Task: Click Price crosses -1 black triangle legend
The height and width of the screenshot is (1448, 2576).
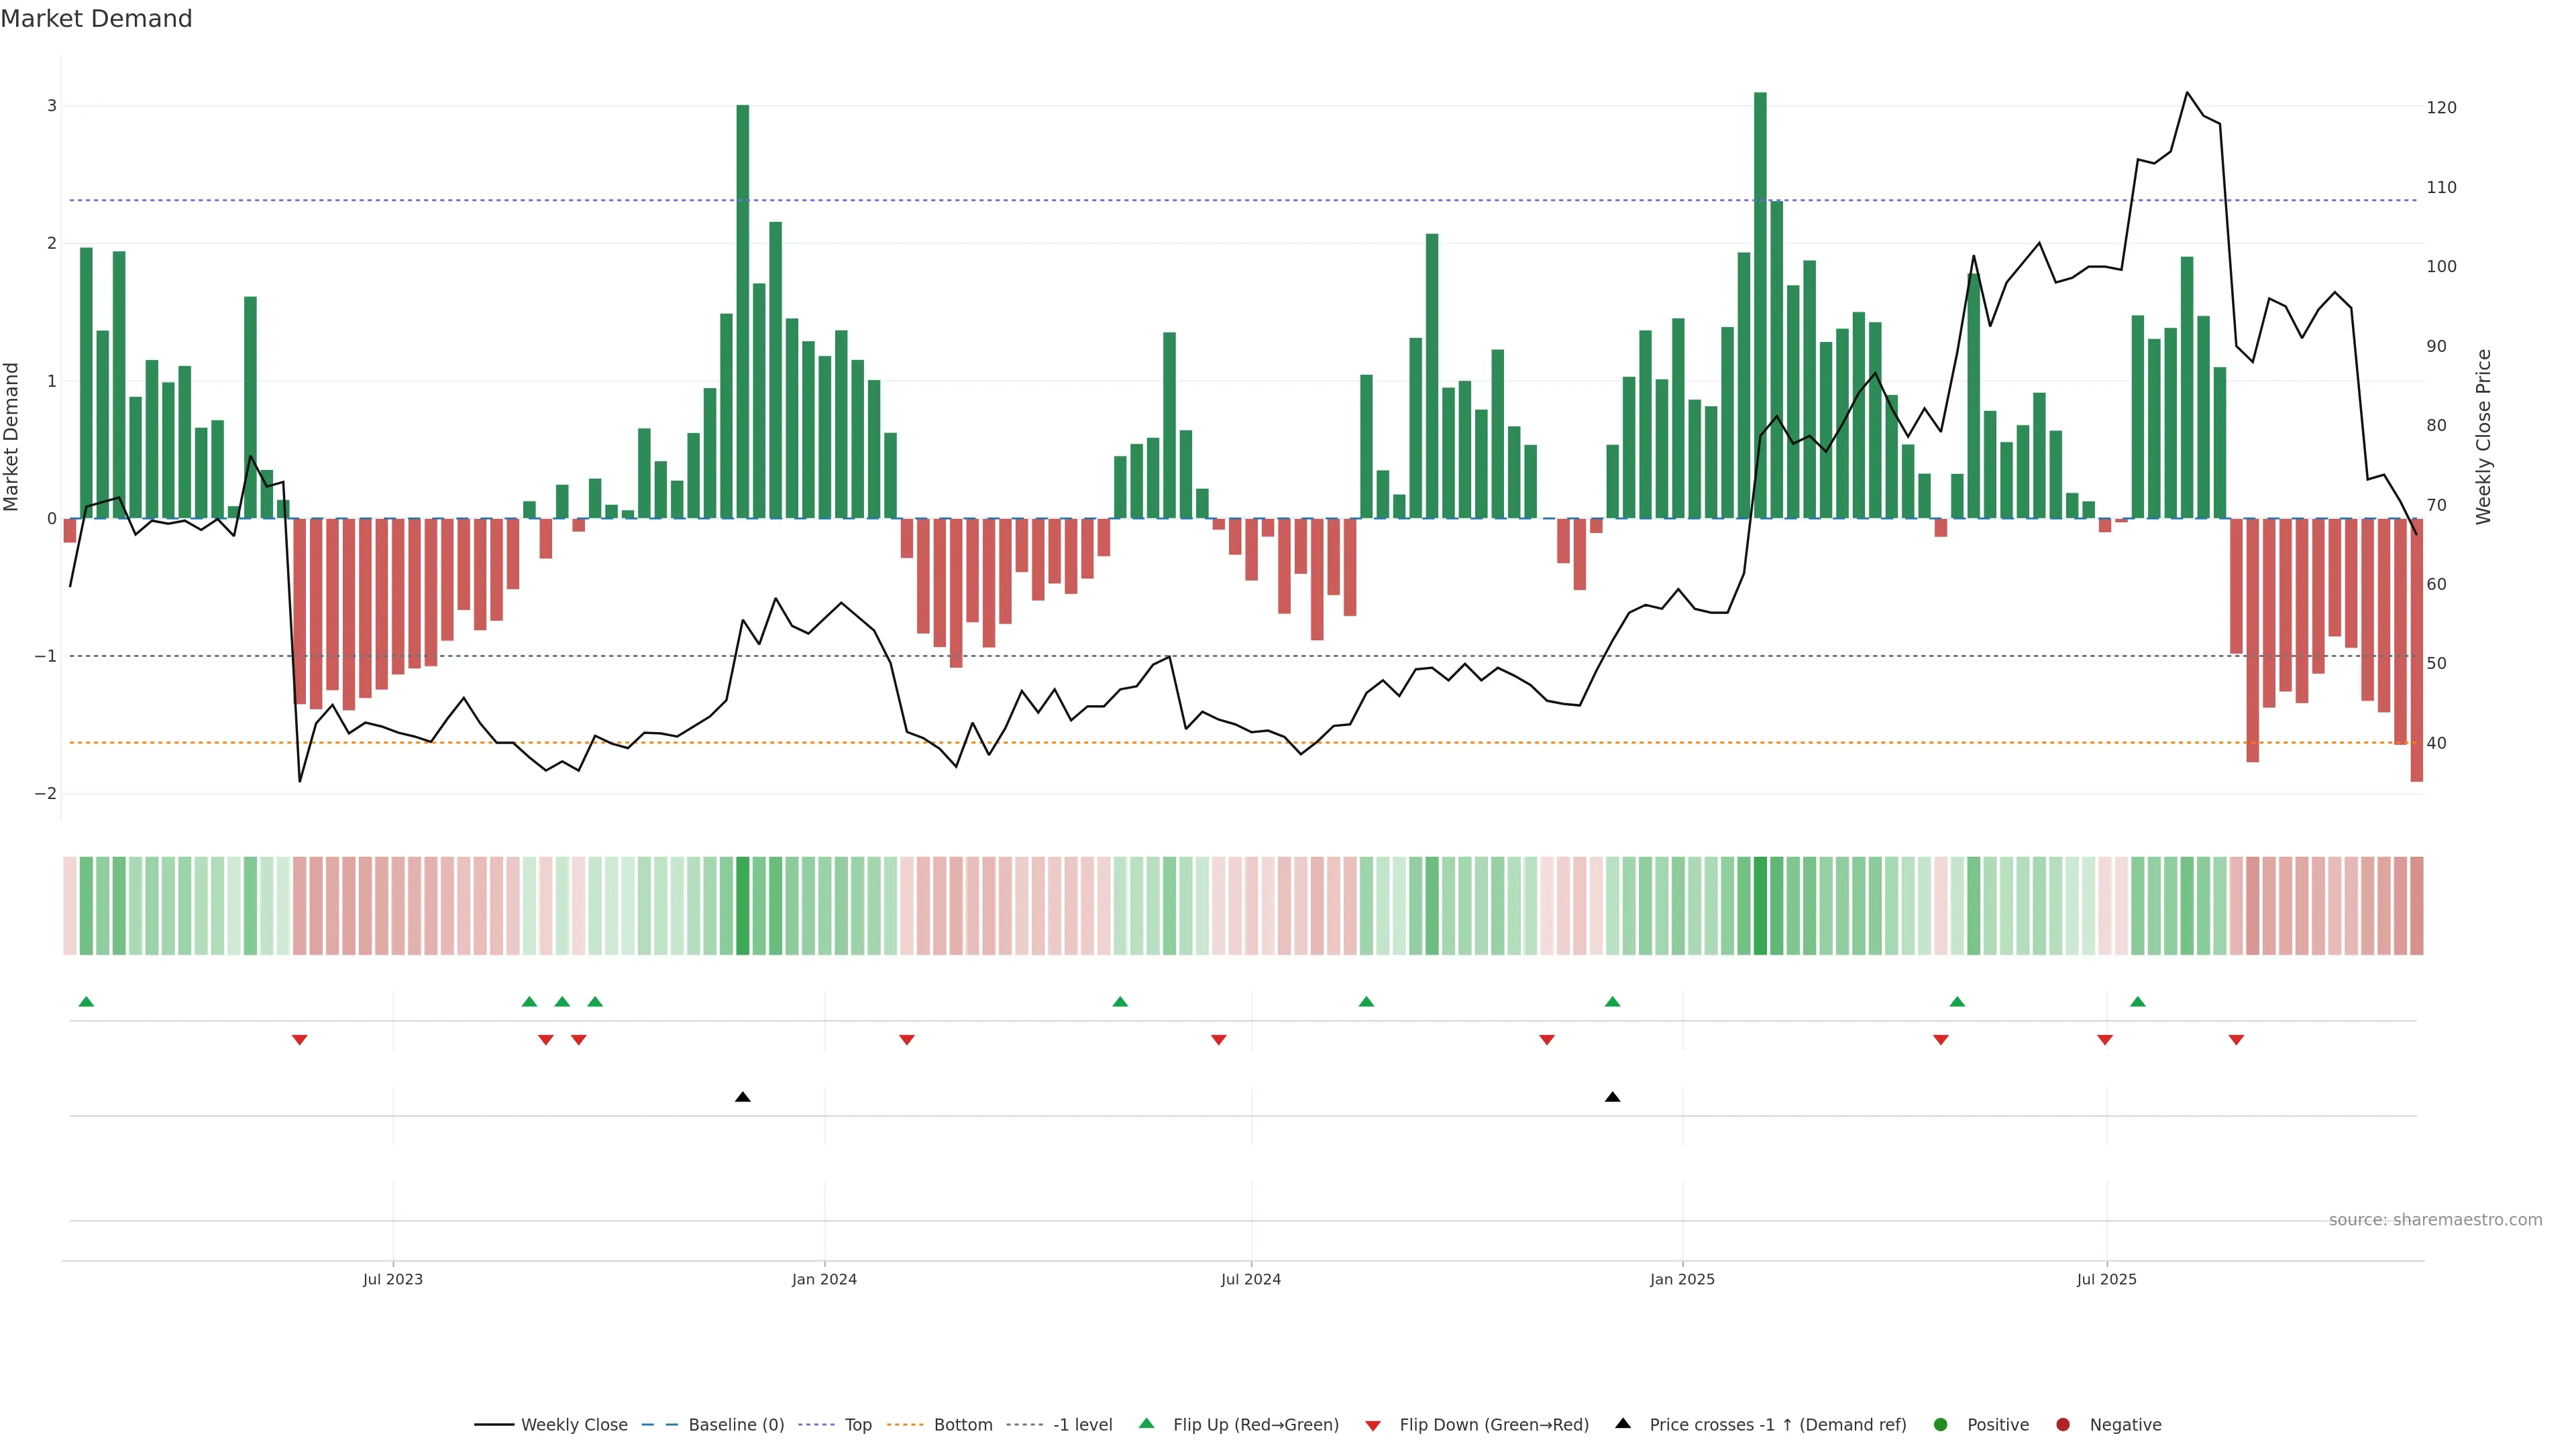Action: point(1623,1423)
